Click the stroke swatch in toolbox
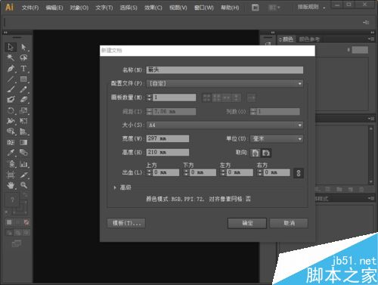 21,207
